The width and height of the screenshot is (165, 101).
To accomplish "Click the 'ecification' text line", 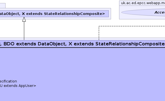I will [x=8, y=81].
